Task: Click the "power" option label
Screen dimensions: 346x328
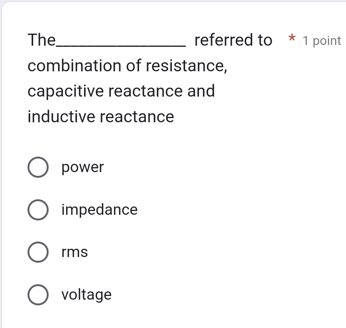Action: (83, 168)
